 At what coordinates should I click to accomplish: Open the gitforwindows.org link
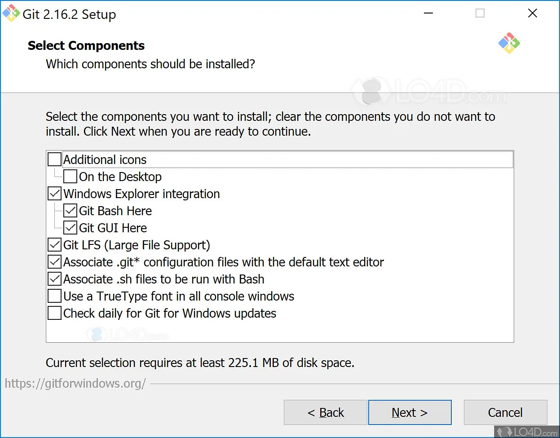click(x=75, y=383)
